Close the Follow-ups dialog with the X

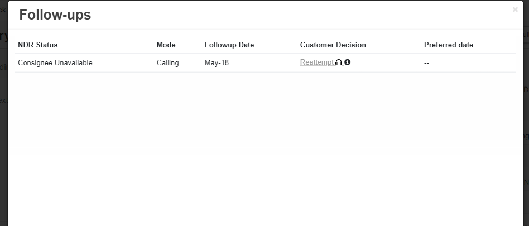515,9
